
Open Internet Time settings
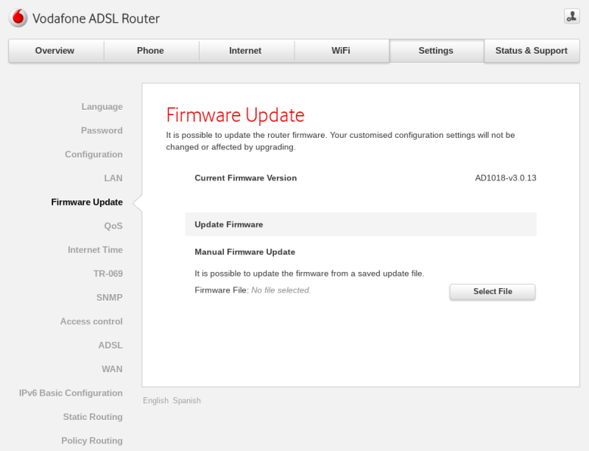[96, 250]
